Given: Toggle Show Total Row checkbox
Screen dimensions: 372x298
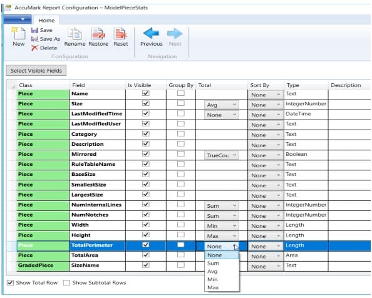Looking at the screenshot, I should tap(10, 282).
